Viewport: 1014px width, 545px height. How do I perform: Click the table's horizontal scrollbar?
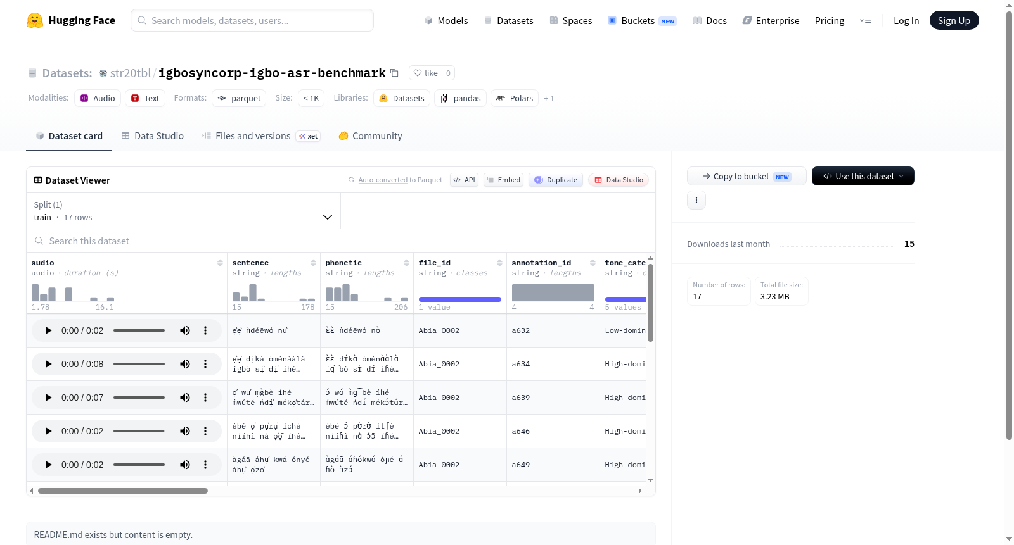pyautogui.click(x=123, y=491)
